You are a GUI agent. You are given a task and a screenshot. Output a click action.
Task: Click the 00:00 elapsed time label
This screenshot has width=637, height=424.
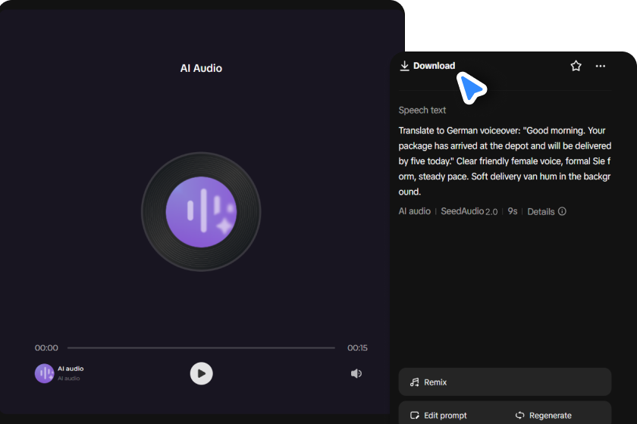tap(46, 348)
